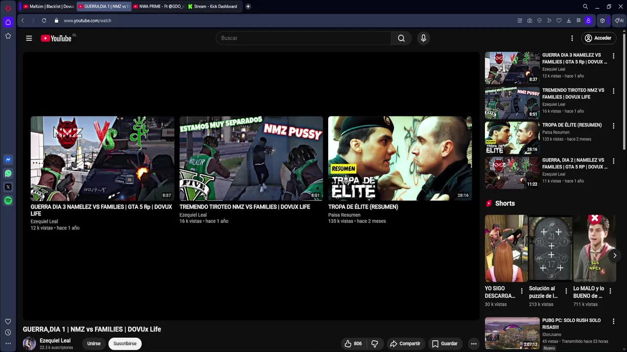
Task: Click the tab search magnifier in title bar
Action: pos(585,6)
